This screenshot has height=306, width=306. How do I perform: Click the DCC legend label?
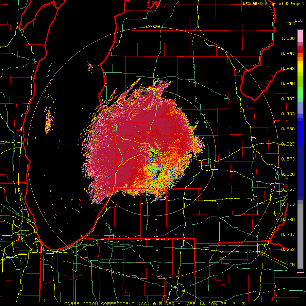[299, 20]
